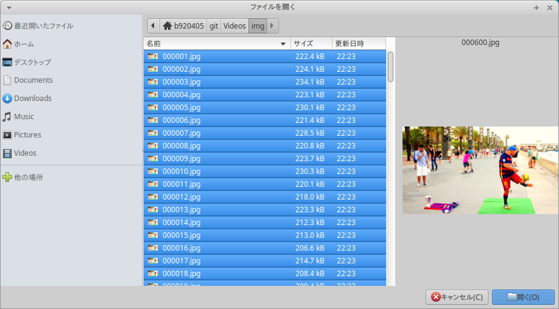Image resolution: width=559 pixels, height=309 pixels.
Task: Sort files by the サイズ column
Action: (x=312, y=43)
